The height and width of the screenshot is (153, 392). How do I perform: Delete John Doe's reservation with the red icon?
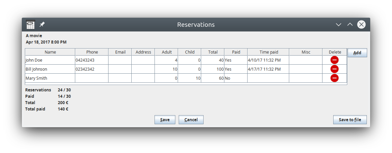(x=335, y=60)
